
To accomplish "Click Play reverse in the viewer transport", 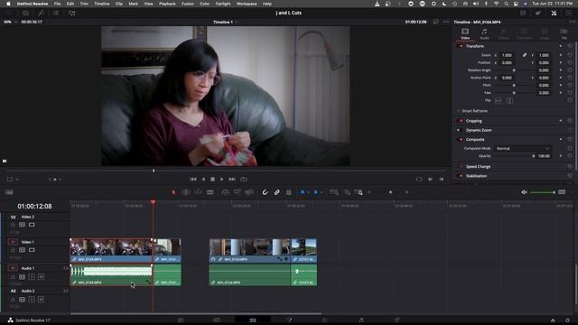I will pos(203,179).
